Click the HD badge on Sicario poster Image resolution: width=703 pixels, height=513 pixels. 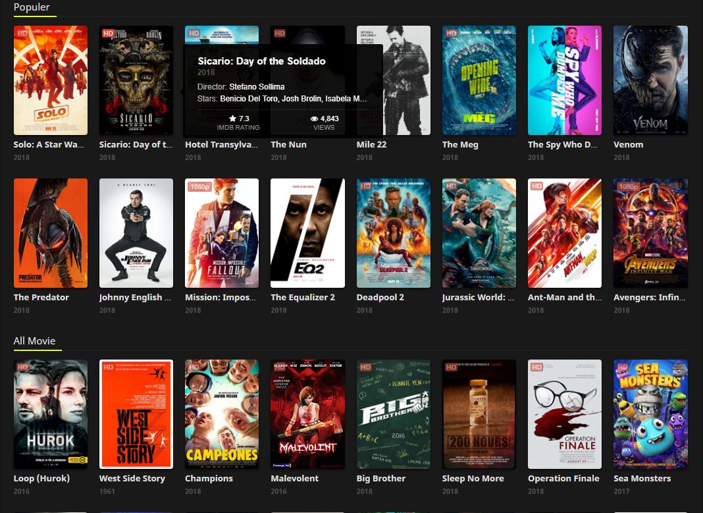click(108, 33)
